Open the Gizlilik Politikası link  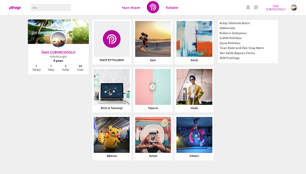(x=231, y=38)
